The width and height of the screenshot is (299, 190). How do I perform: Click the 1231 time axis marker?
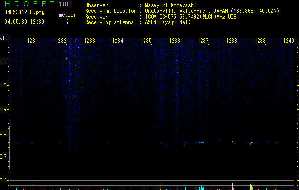(x=32, y=40)
